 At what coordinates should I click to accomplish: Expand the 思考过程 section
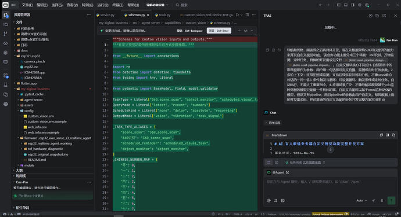click(273, 123)
